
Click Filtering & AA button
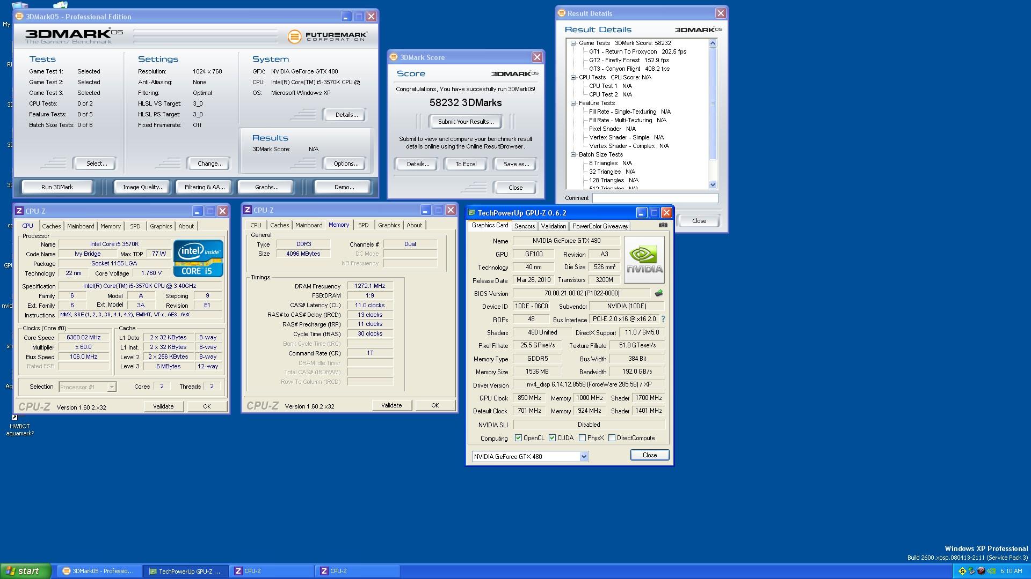204,187
